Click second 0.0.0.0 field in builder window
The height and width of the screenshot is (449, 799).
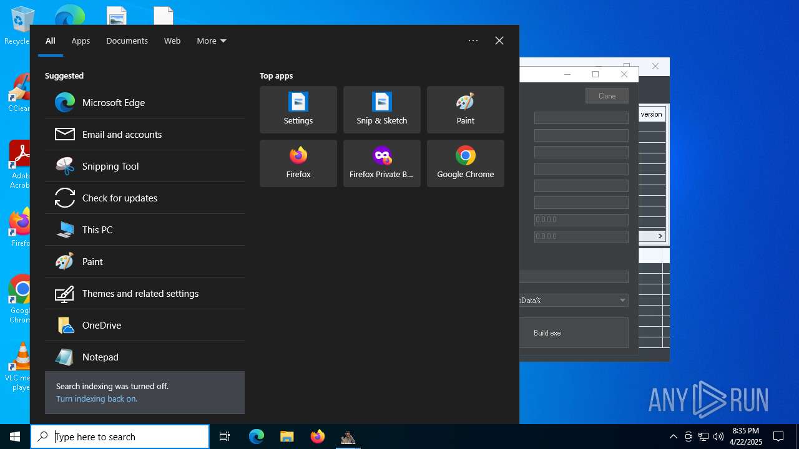(x=581, y=236)
